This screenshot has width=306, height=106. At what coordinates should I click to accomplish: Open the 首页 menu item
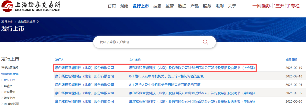(x=112, y=6)
